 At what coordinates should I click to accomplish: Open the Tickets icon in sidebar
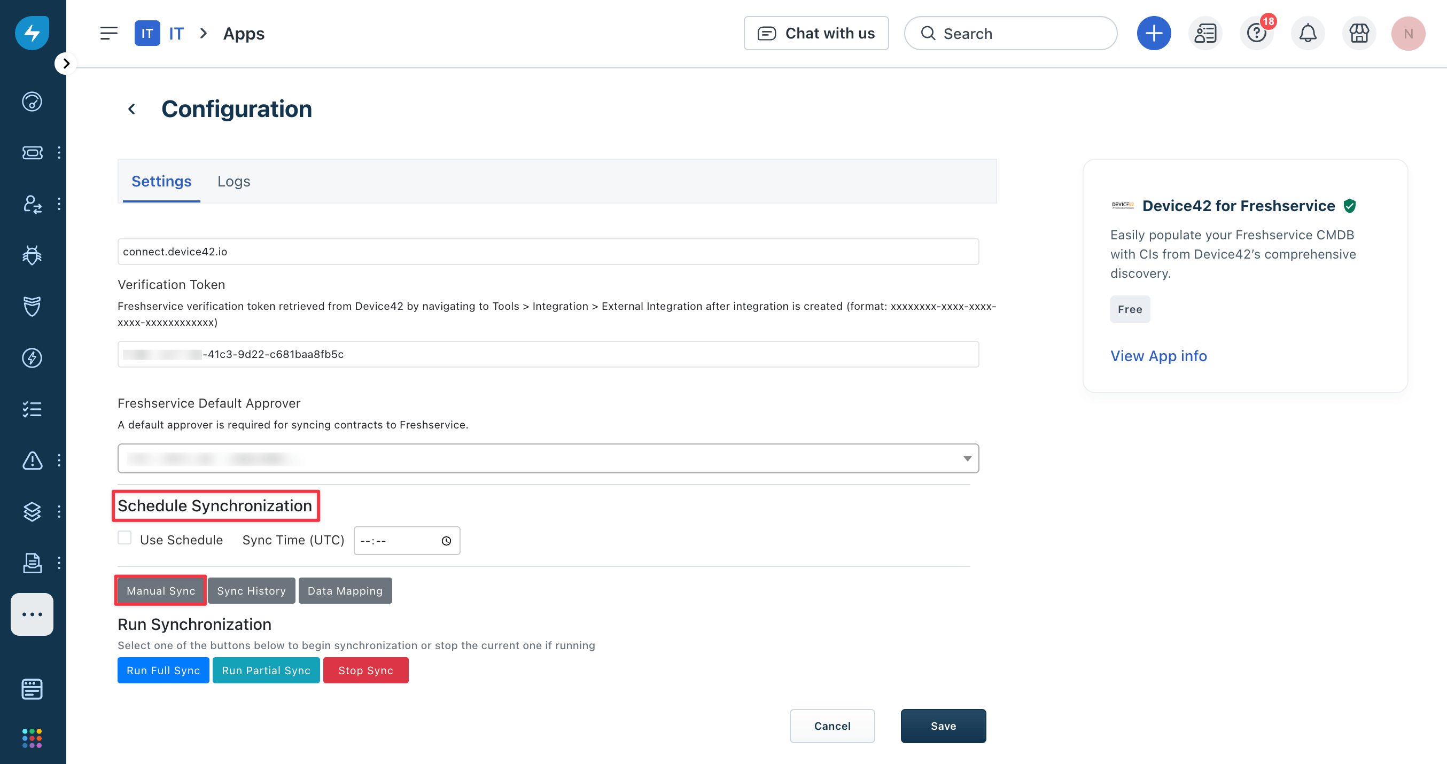pos(32,153)
